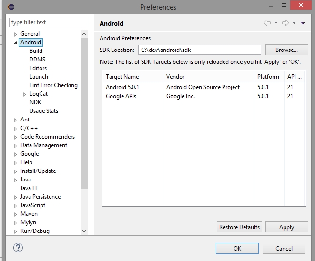This screenshot has height=261, width=315.
Task: Select the Data Management category
Action: point(44,145)
